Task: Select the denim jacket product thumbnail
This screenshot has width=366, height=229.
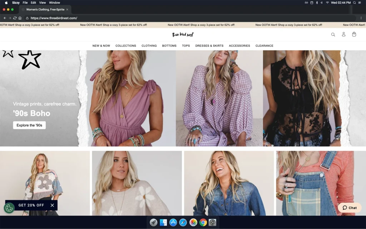Action: click(229, 183)
